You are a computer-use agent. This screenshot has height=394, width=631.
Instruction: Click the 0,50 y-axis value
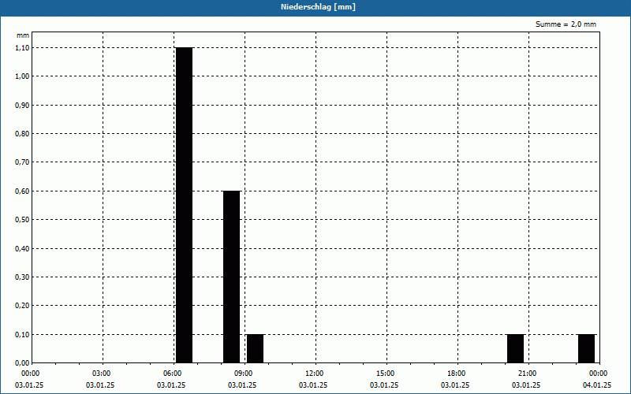click(x=22, y=220)
